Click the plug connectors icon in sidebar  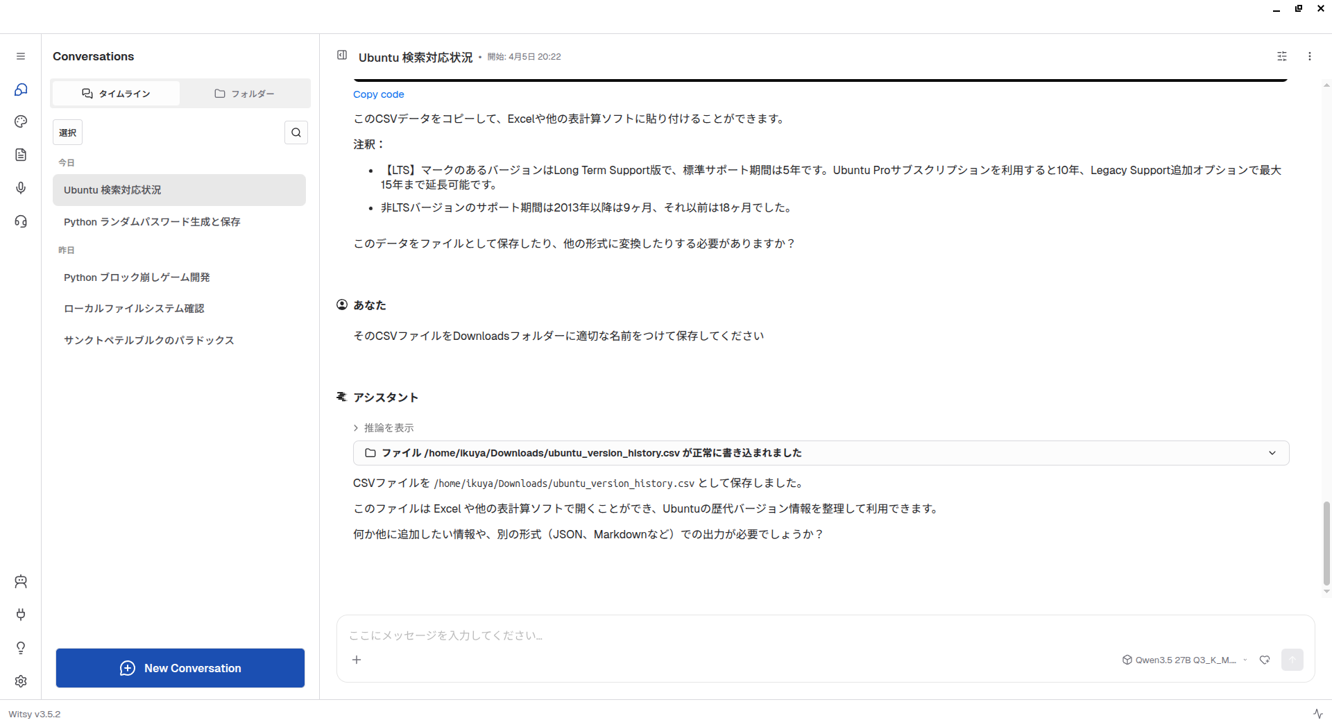tap(21, 615)
